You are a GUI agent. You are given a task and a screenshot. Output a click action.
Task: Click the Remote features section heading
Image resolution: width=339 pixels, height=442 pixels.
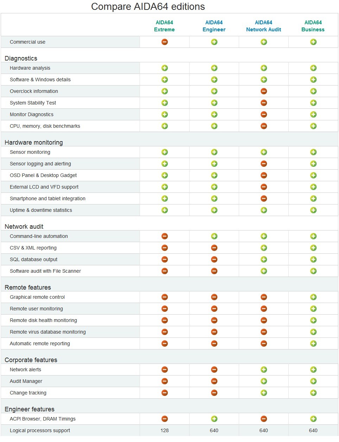click(x=28, y=288)
